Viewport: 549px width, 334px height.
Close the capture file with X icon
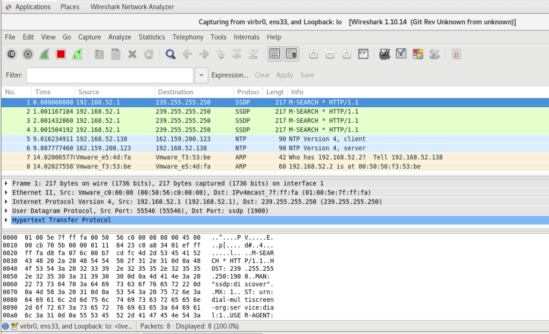pos(132,54)
